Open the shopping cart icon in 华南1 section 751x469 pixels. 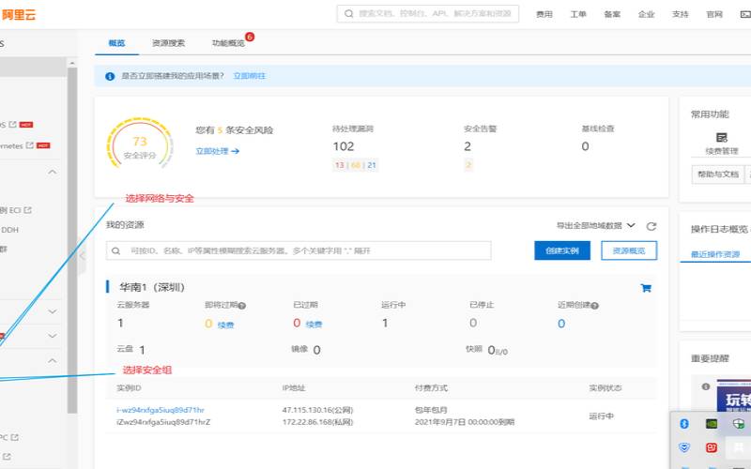646,288
